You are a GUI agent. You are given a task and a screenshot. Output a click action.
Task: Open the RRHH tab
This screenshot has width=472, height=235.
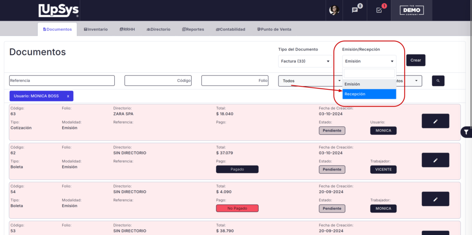click(127, 29)
